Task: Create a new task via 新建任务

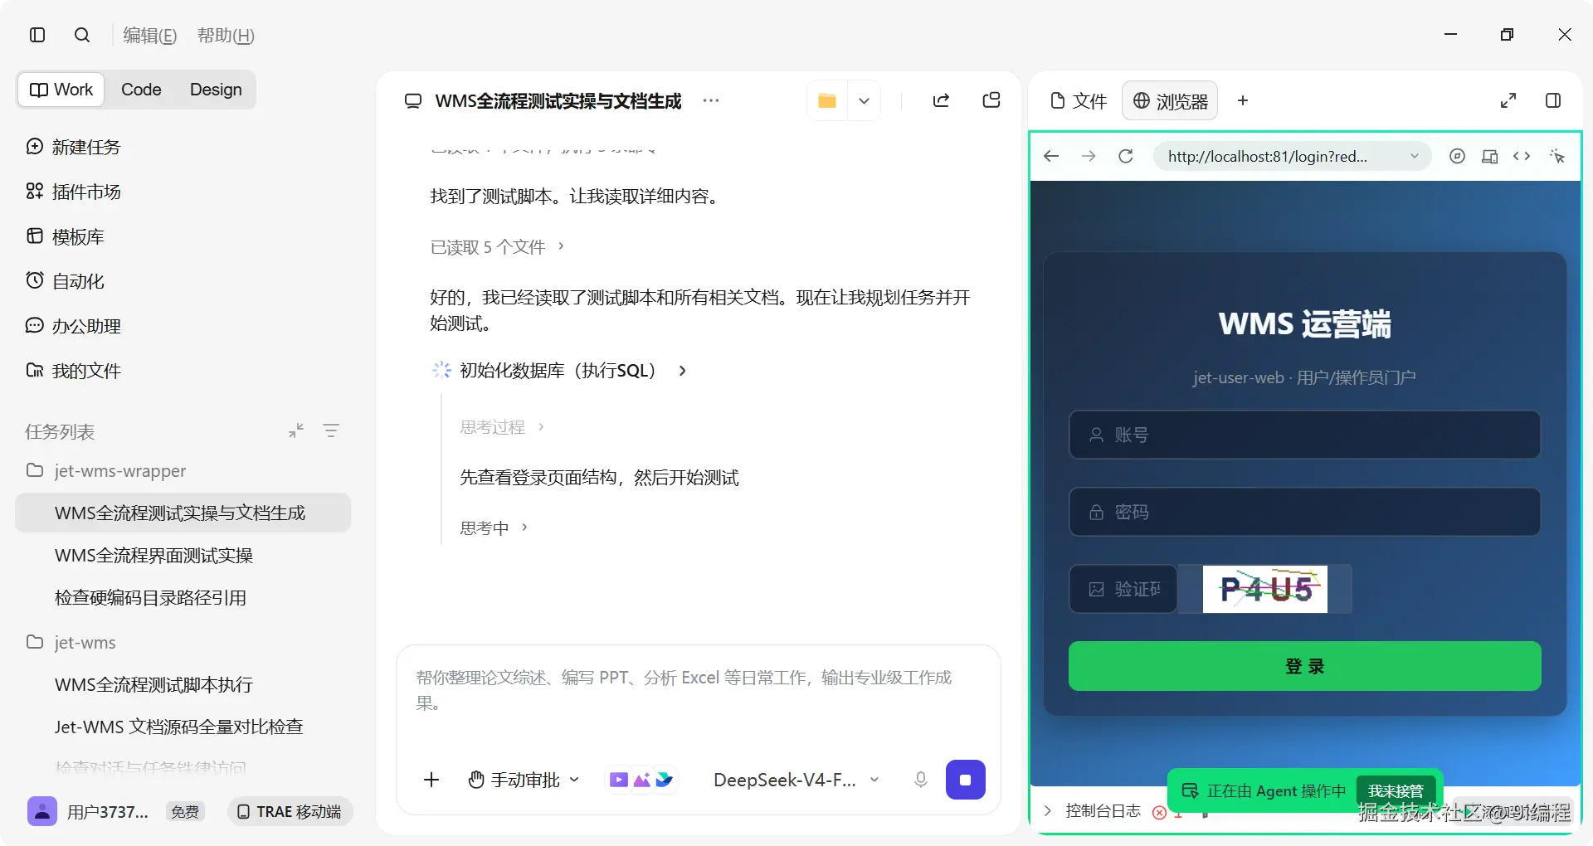Action: coord(73,147)
